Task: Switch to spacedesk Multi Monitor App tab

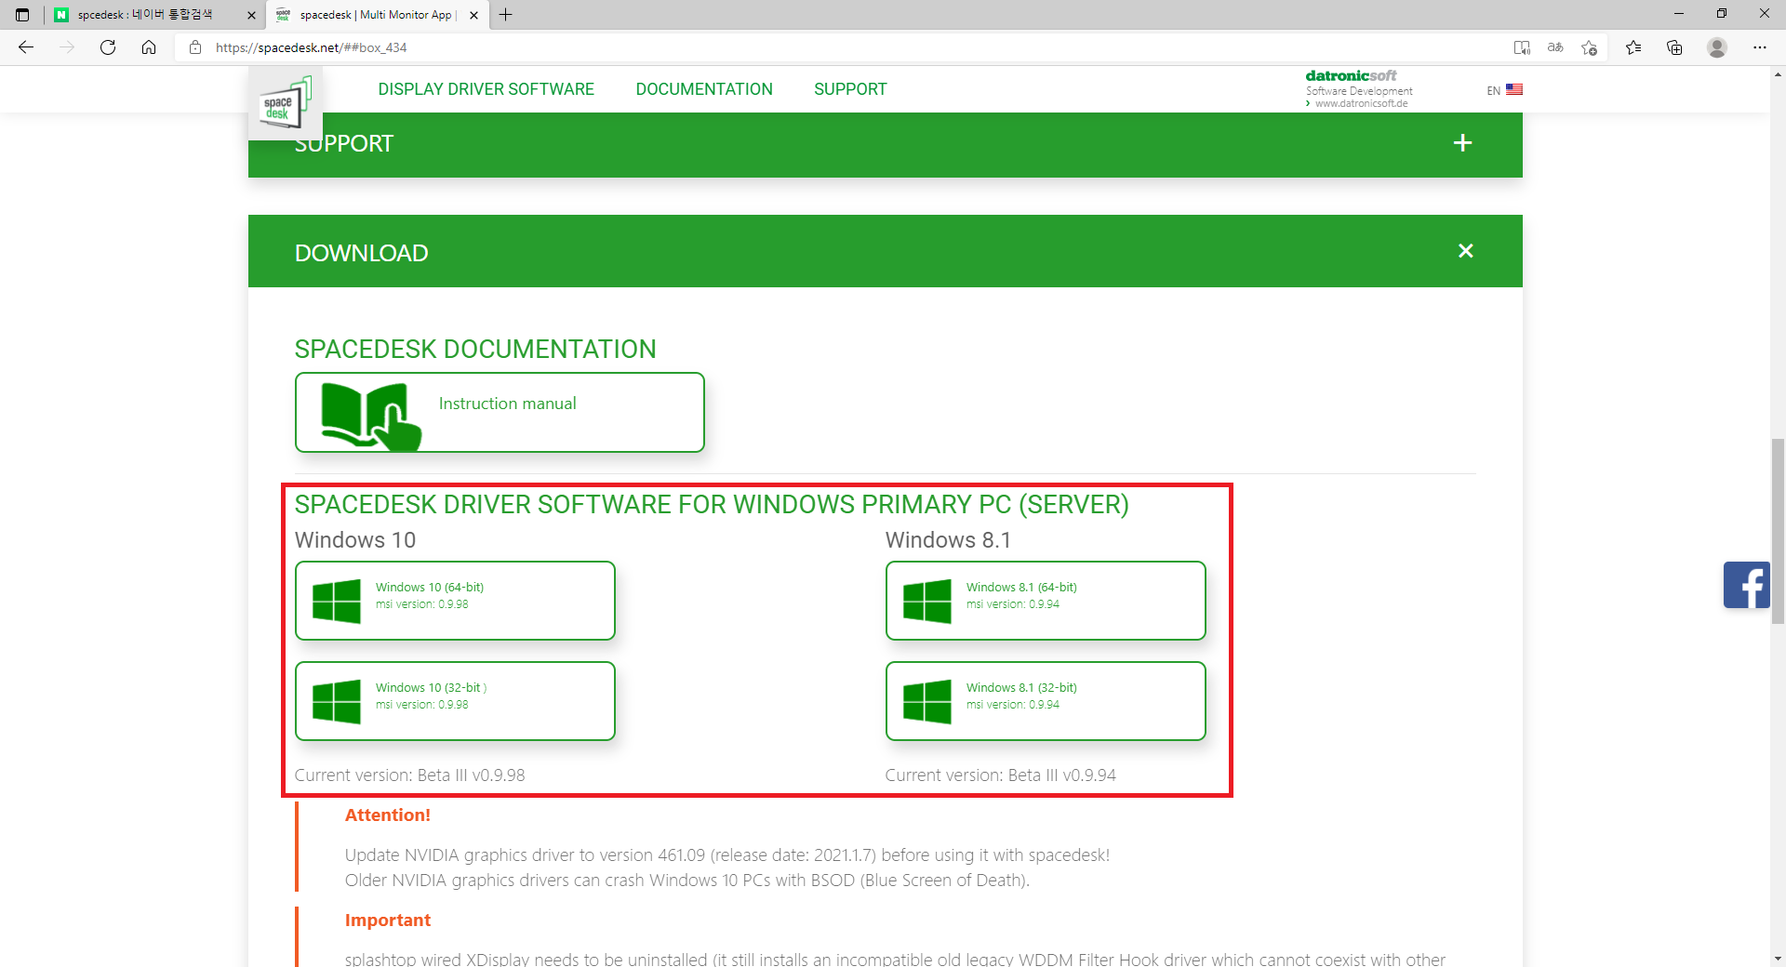Action: tap(377, 15)
